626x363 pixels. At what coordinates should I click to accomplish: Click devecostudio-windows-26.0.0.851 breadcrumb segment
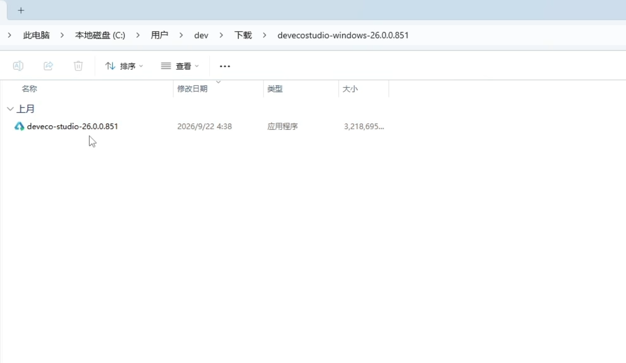(x=343, y=35)
